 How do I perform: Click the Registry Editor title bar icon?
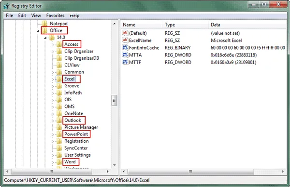click(6, 6)
